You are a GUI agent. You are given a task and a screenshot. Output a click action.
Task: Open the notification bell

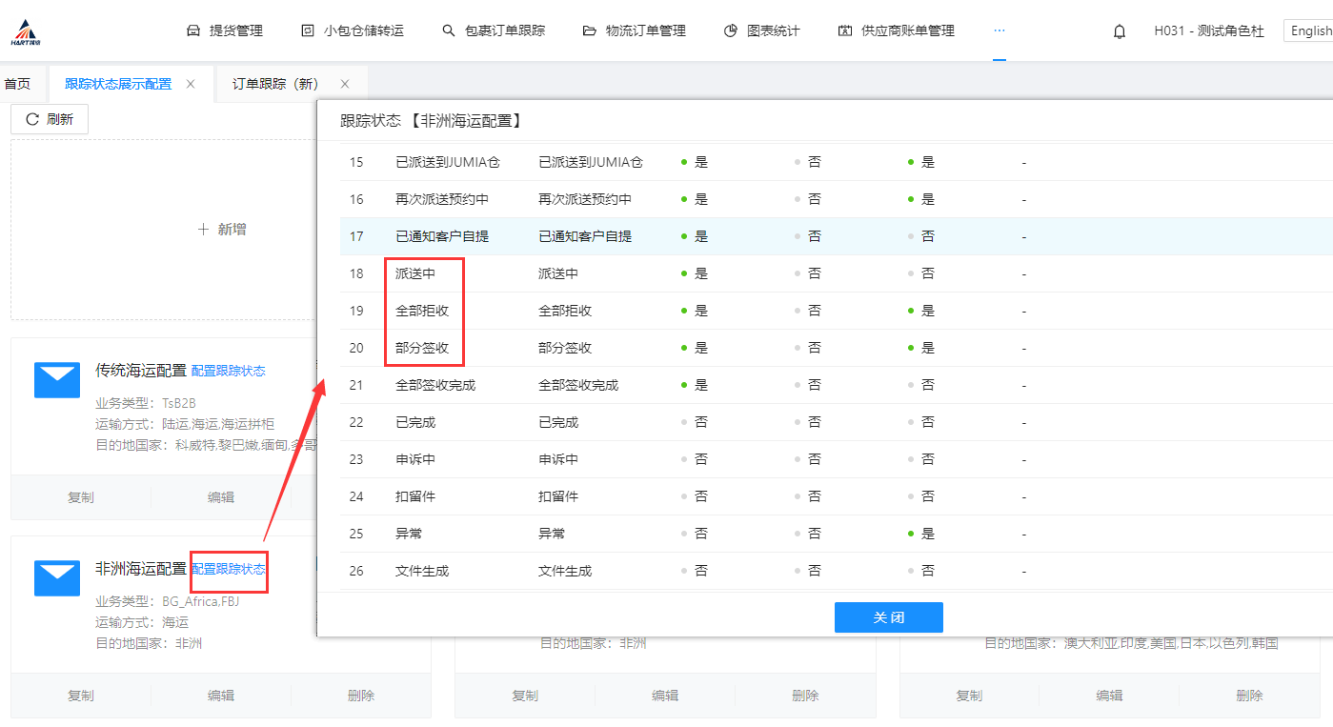coord(1120,31)
